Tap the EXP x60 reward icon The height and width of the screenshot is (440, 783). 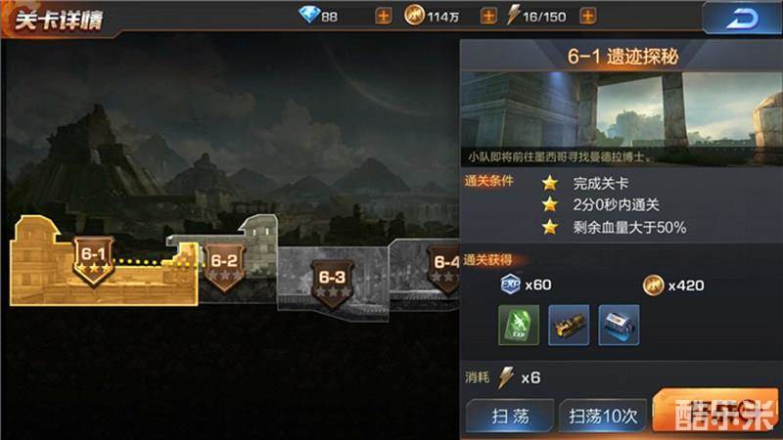510,285
